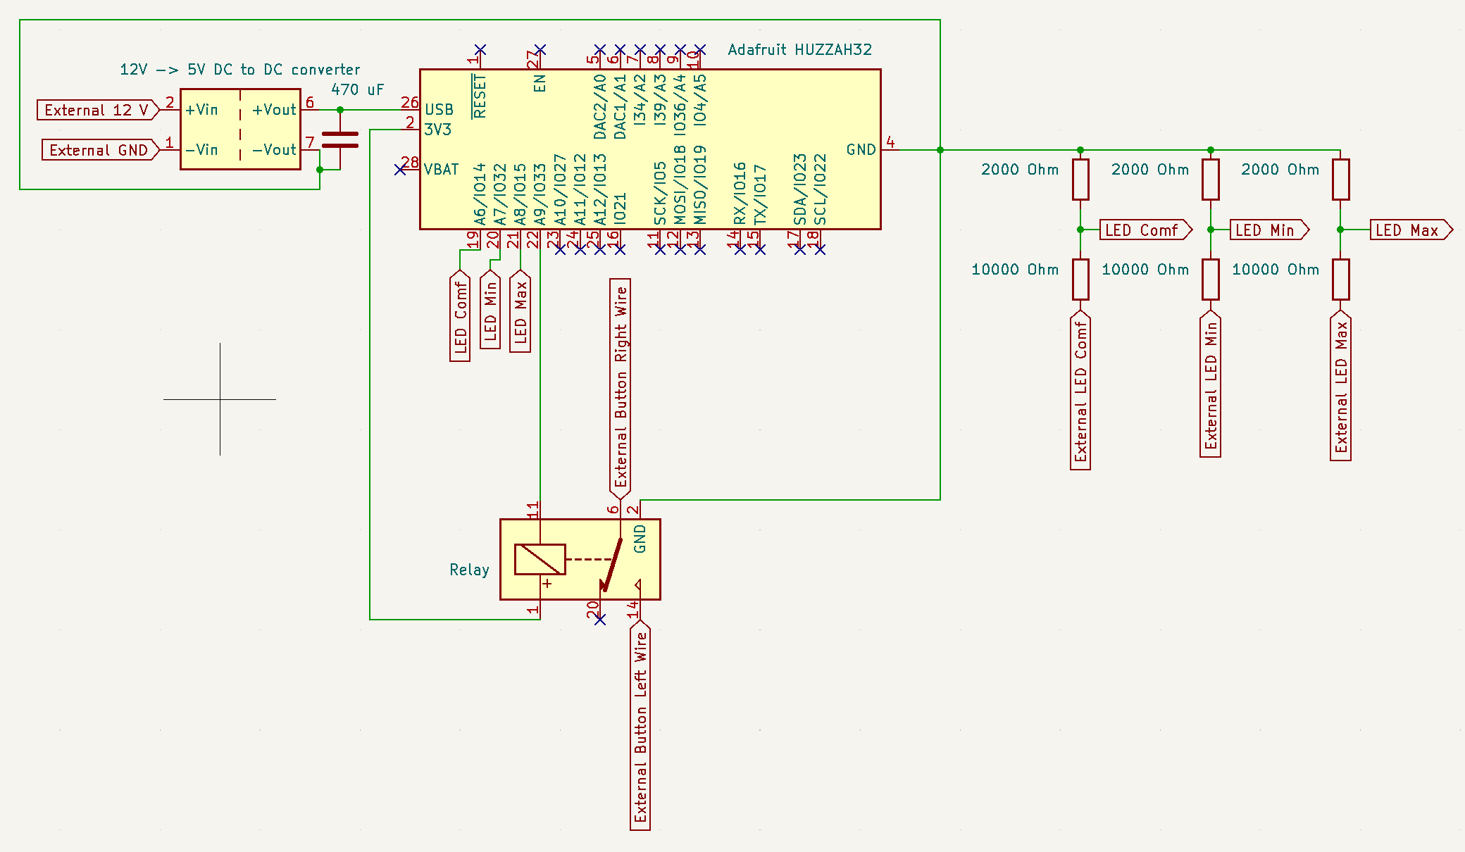Click the 12V to 5V DC converter title text

click(239, 70)
